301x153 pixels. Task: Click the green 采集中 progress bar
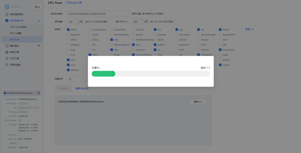[x=103, y=74]
